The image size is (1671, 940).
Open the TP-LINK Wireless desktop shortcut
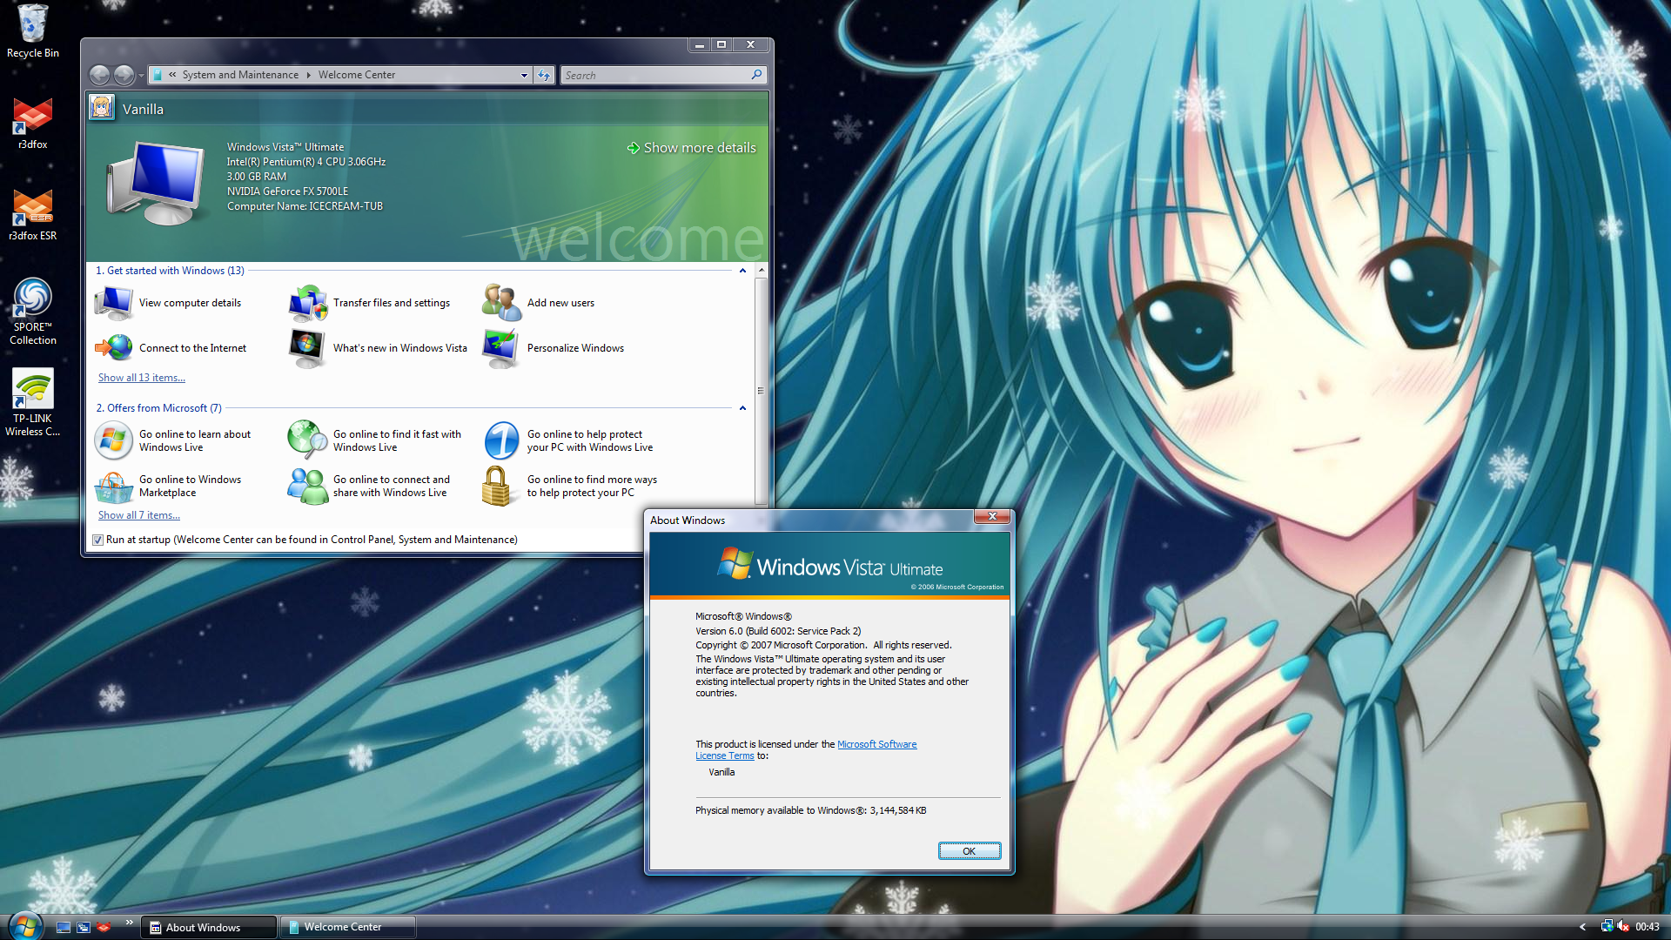pyautogui.click(x=32, y=402)
